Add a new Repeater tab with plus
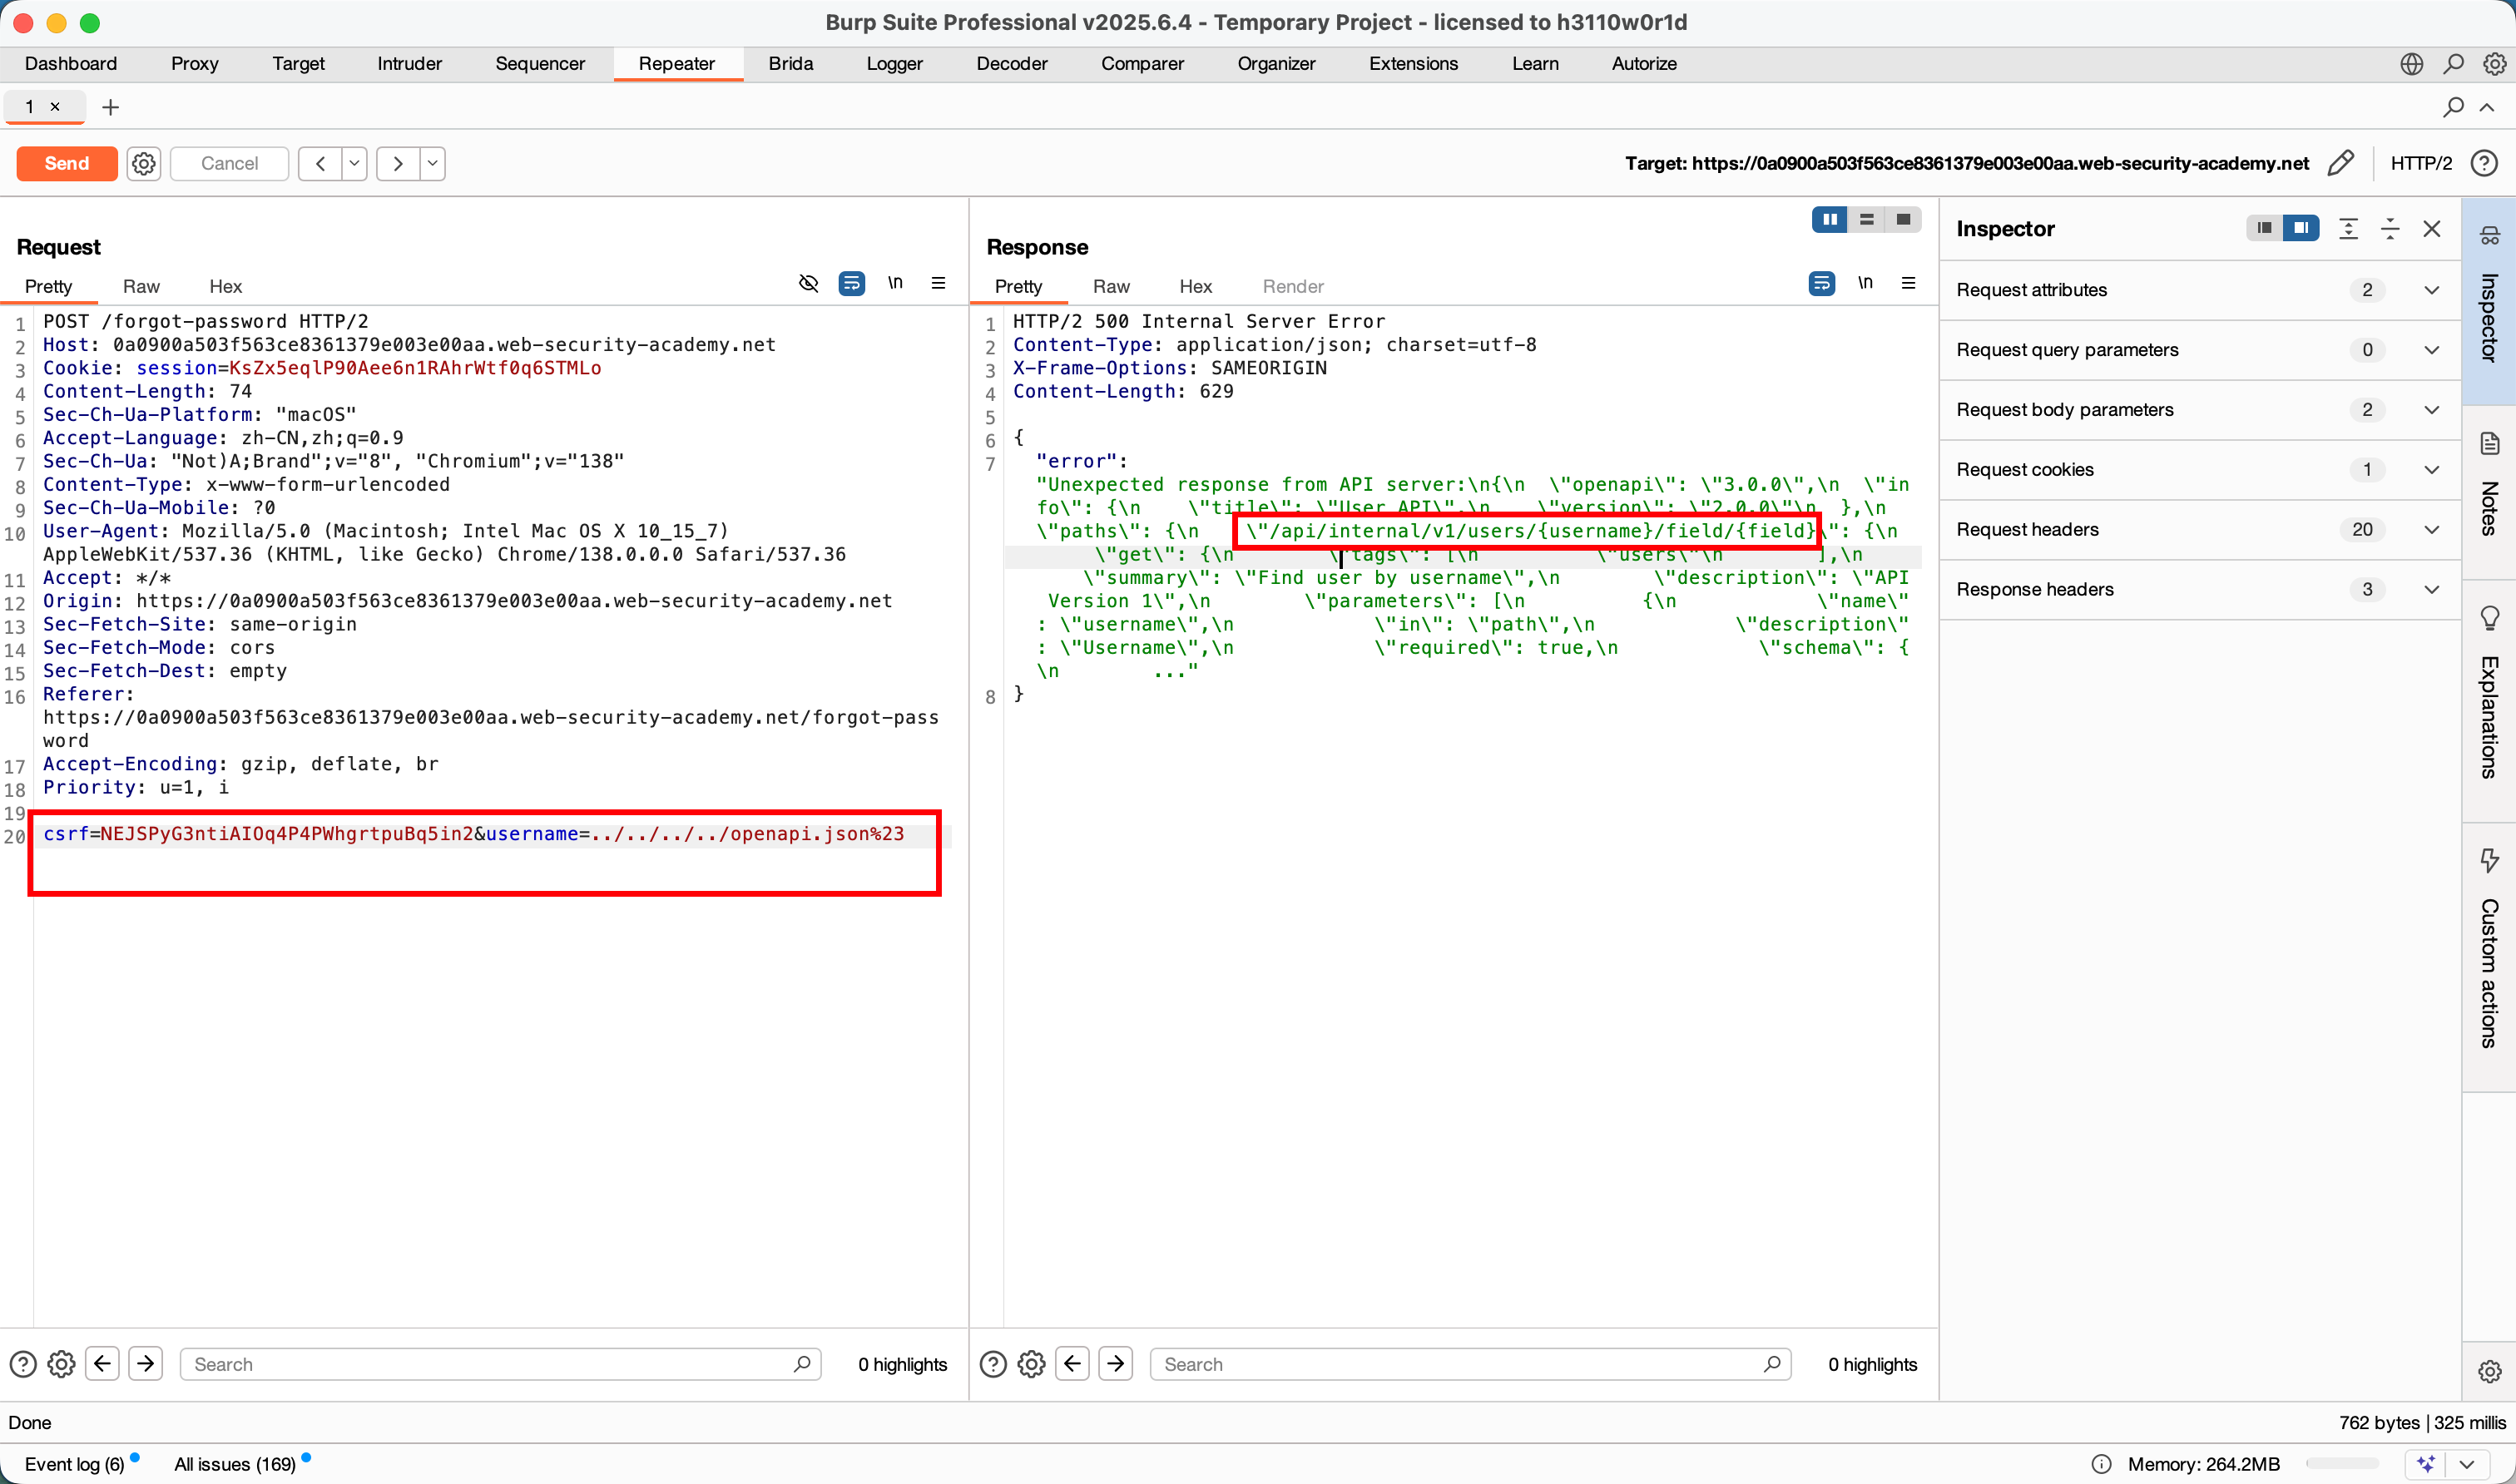The image size is (2516, 1484). click(x=111, y=107)
